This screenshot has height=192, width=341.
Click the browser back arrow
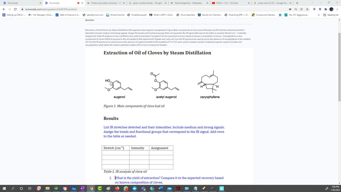(x=4, y=9)
